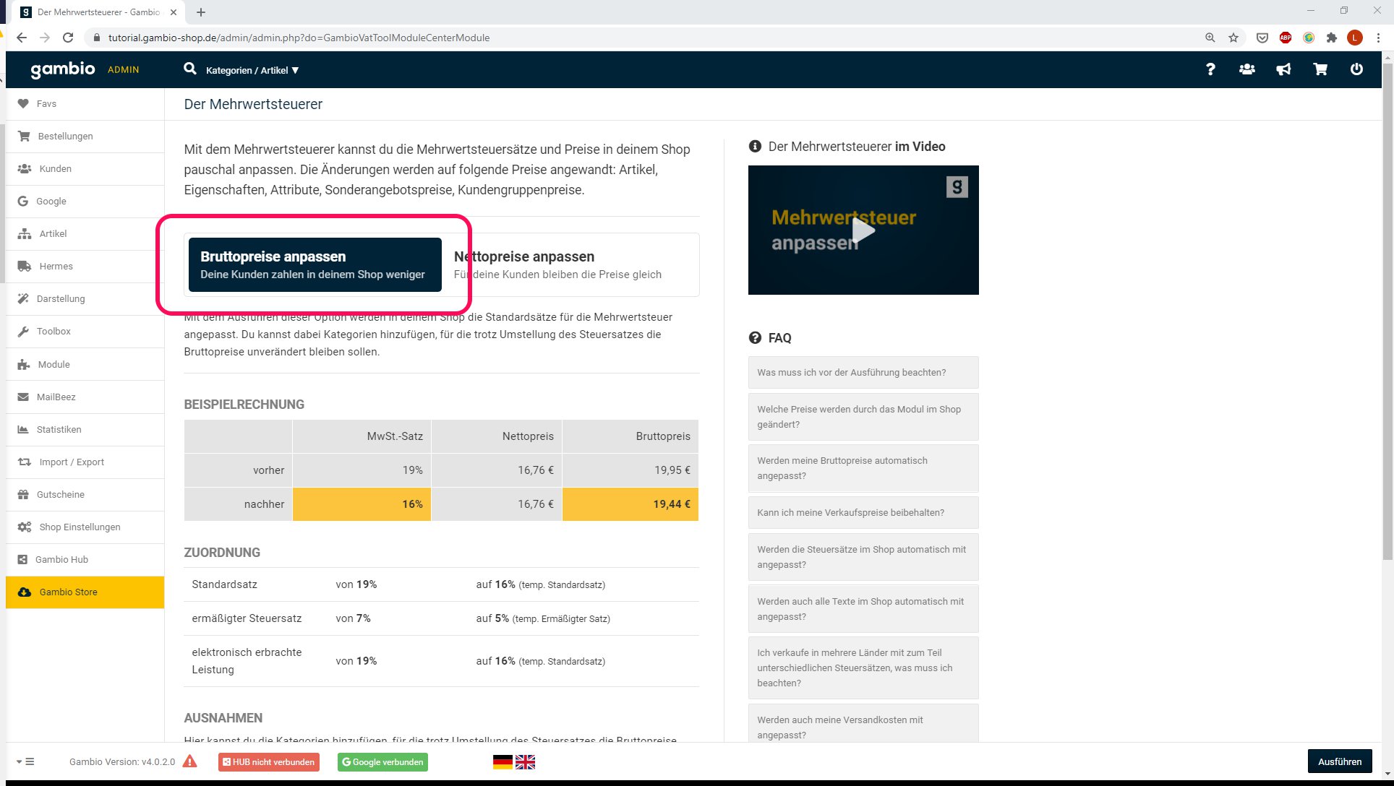Open Kategorien / Artikel search dropdown
The image size is (1394, 786).
pos(252,70)
